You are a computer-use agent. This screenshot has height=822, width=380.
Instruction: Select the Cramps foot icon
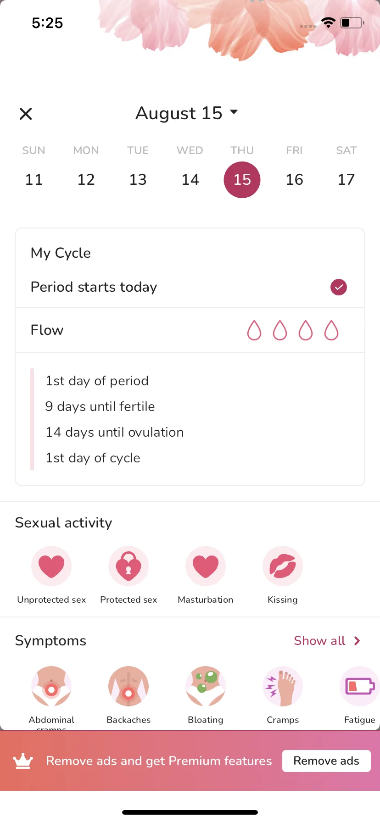coord(283,686)
